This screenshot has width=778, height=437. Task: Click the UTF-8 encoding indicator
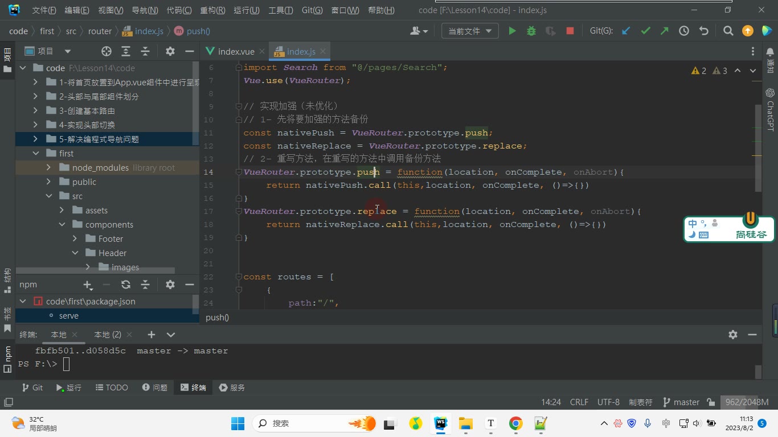[x=608, y=402]
